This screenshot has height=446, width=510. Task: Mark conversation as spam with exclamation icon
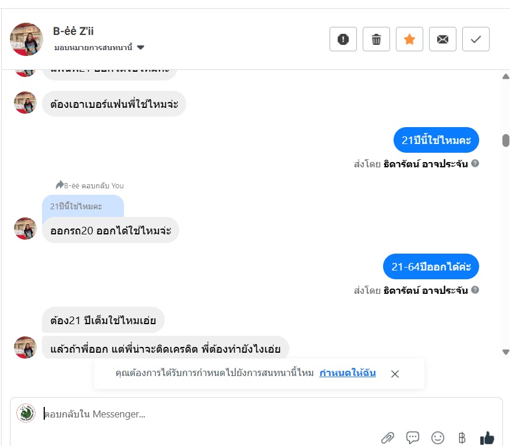[343, 40]
